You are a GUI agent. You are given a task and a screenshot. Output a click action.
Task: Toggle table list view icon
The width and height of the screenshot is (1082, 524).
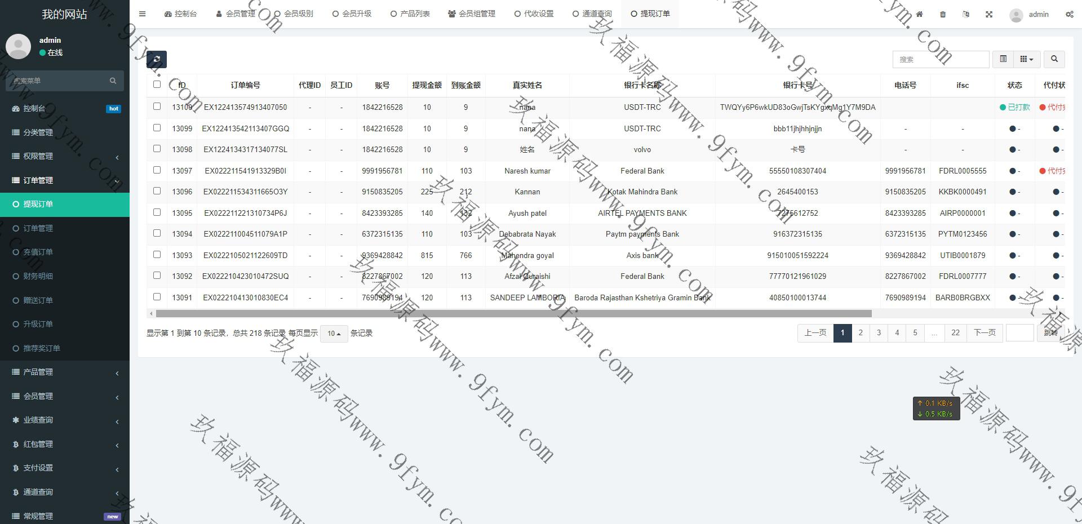1003,59
